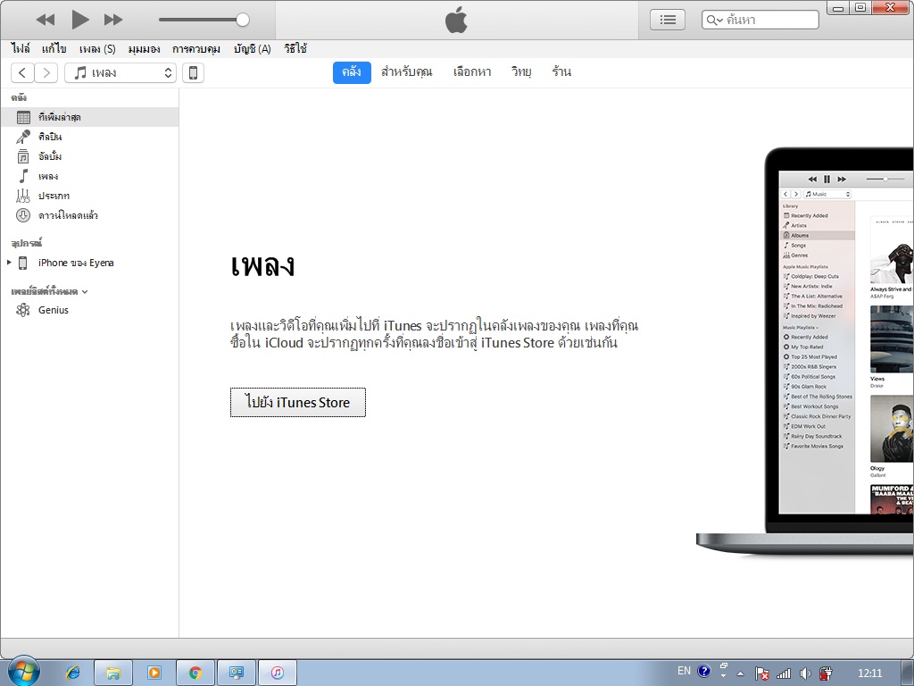The height and width of the screenshot is (686, 914).
Task: Click the play button
Action: tap(79, 20)
